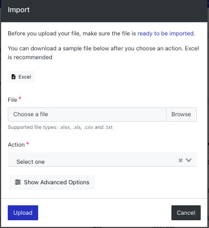Screen dimensions: 209x228
Task: Expand the Action dropdown chevron arrow
Action: click(189, 160)
